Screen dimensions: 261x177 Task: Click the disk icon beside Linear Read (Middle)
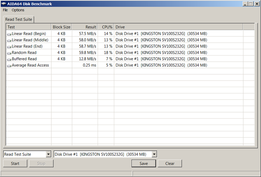click(9, 40)
